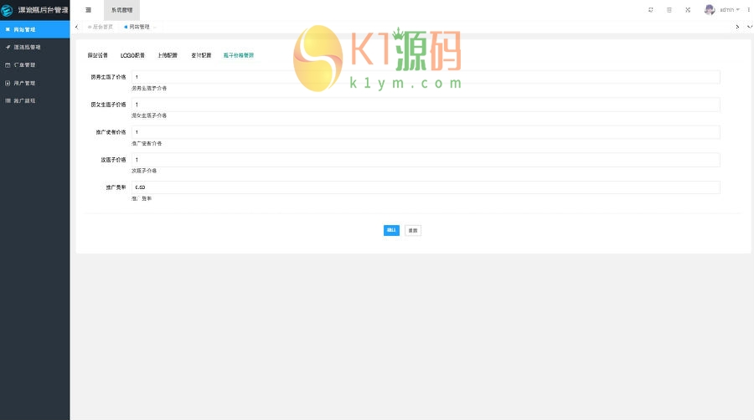
Task: Open the second sidebar item with rocket icon
Action: pos(34,47)
